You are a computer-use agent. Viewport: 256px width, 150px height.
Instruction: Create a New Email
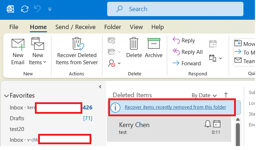pos(18,51)
